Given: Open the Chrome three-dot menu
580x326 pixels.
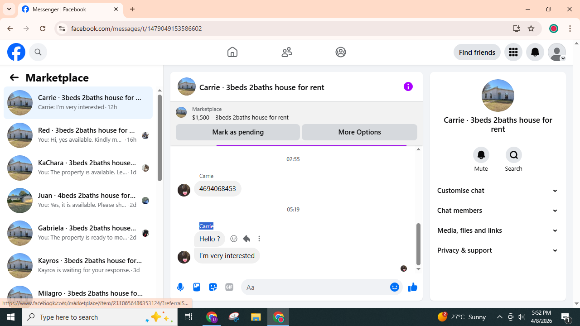Looking at the screenshot, I should pos(570,29).
